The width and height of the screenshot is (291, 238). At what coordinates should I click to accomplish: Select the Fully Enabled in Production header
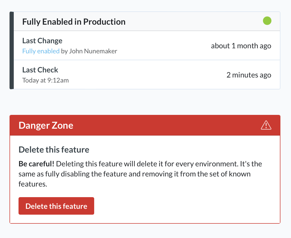[x=74, y=21]
